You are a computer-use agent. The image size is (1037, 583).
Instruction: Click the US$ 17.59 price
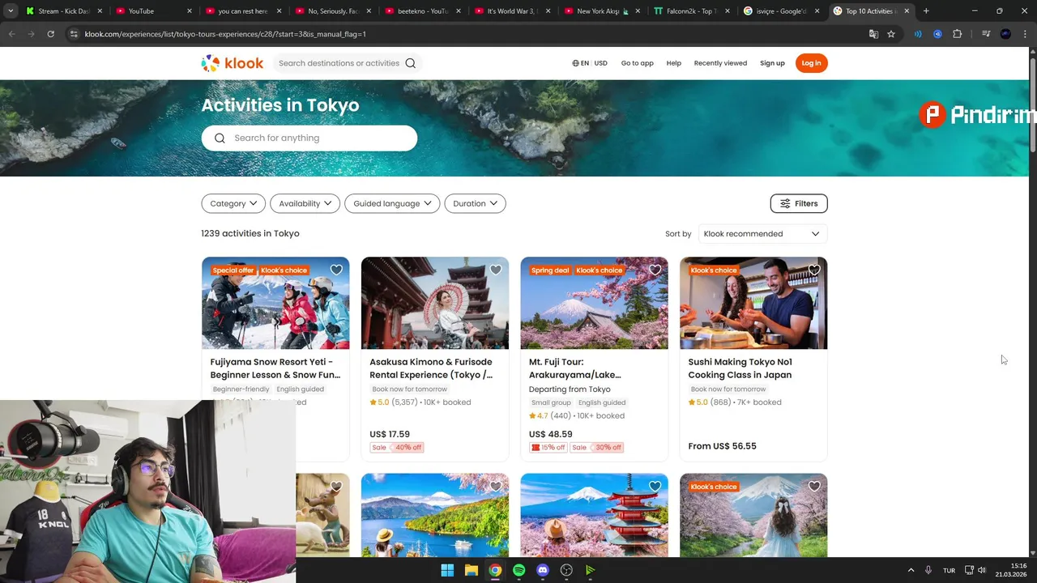click(x=390, y=434)
